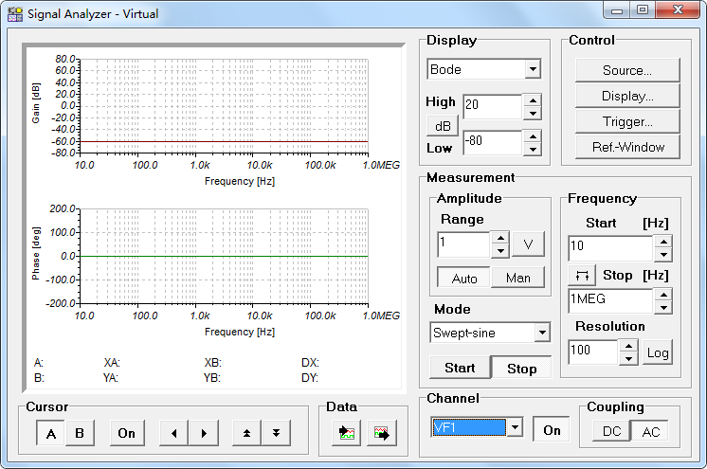Click the Signal Analyzer title bar icon
The image size is (707, 469).
[15, 14]
